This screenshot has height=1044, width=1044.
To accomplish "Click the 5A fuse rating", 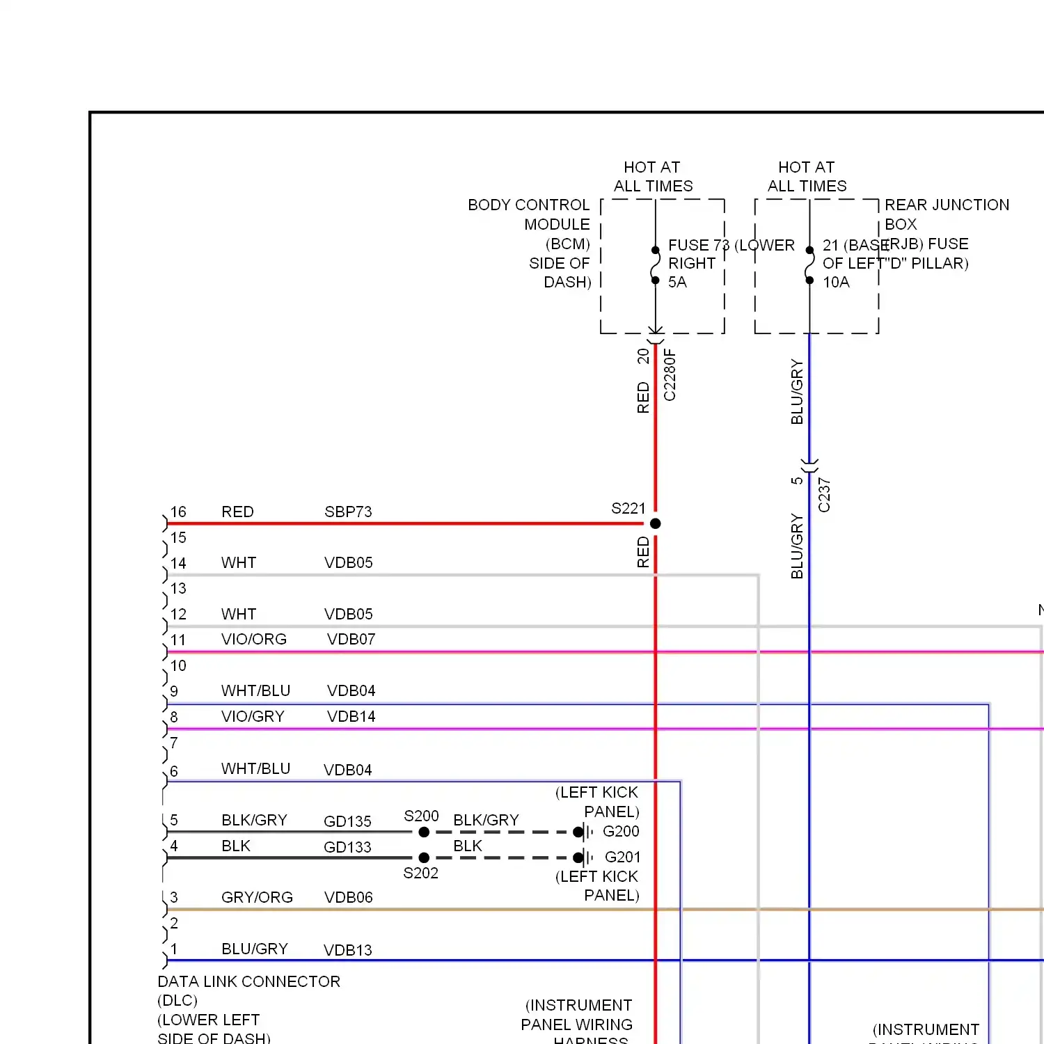I will pyautogui.click(x=677, y=282).
